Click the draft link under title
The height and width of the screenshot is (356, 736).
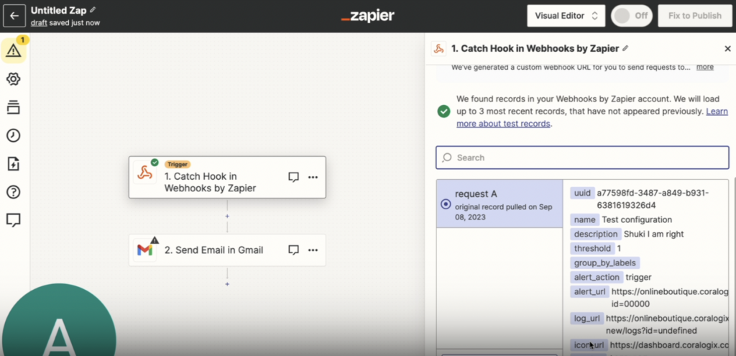pyautogui.click(x=39, y=22)
